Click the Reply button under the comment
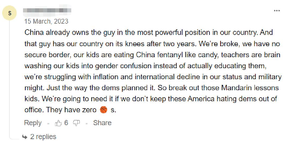296x141 pixels. click(x=33, y=123)
